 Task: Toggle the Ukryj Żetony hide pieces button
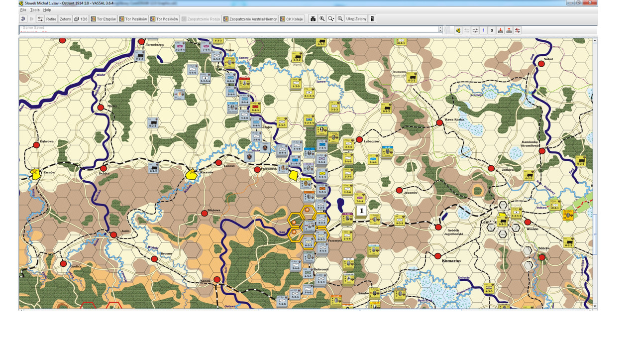356,19
